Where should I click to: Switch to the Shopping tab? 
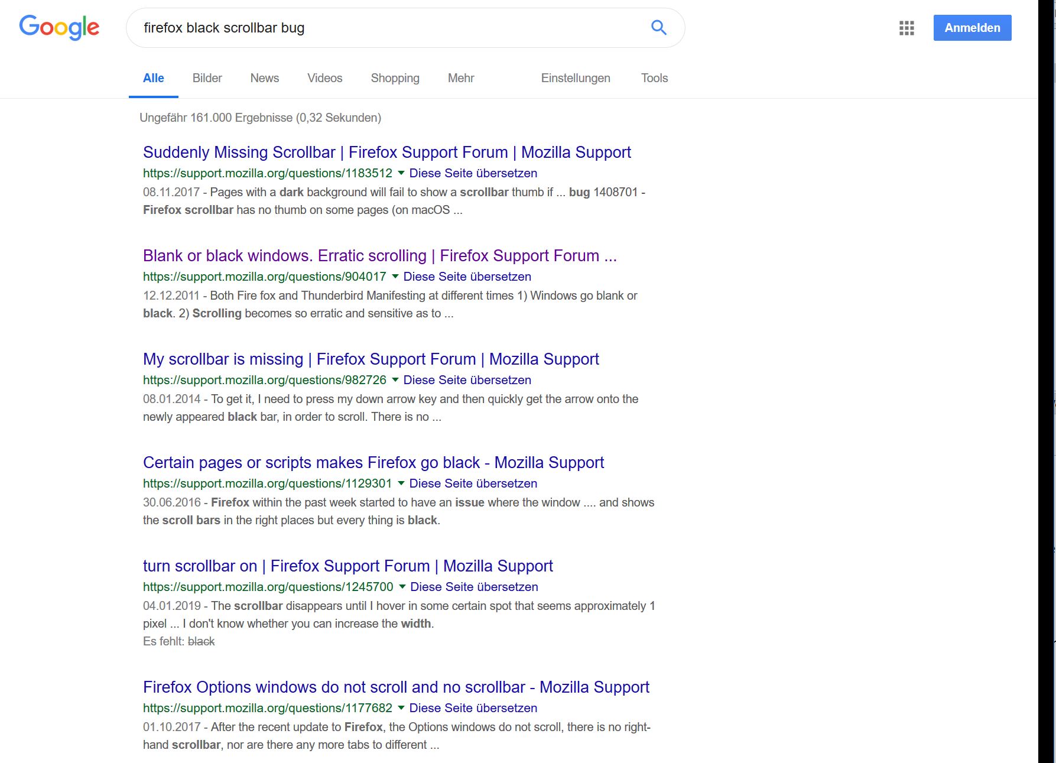click(395, 78)
